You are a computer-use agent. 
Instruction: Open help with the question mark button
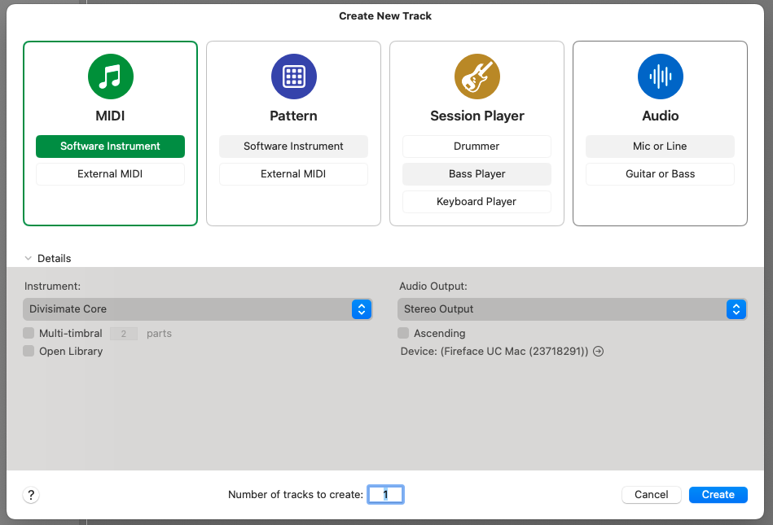(31, 495)
